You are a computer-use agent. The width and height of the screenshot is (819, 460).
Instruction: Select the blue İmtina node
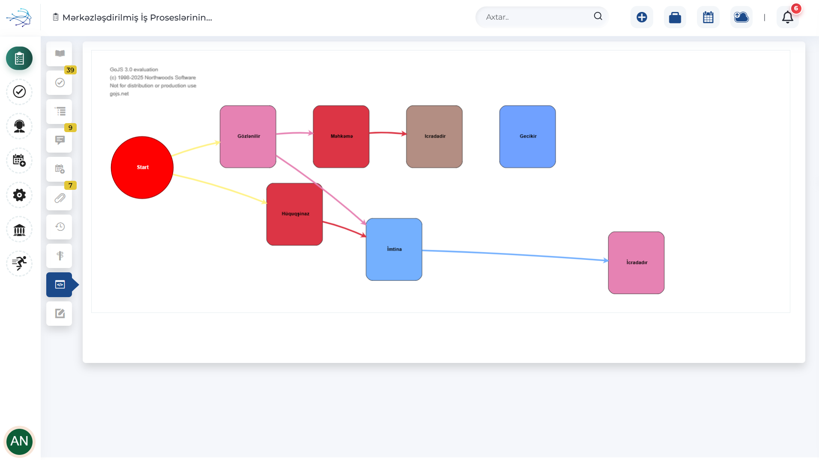tap(394, 250)
